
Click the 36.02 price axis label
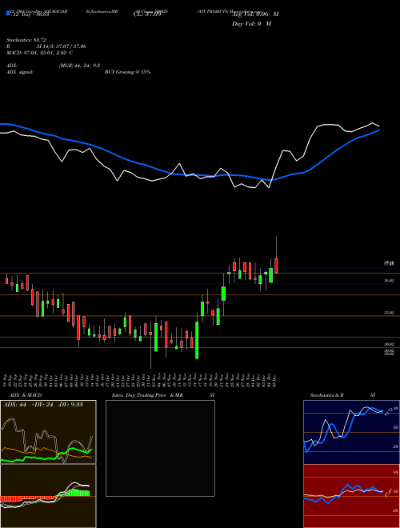[x=389, y=281]
